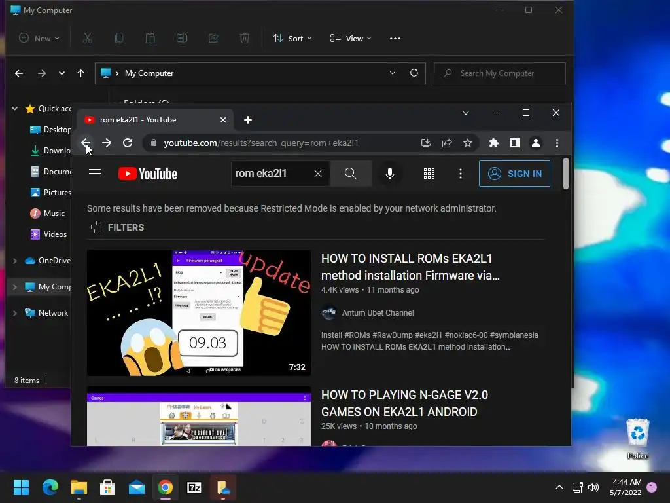Select Desktop in Explorer sidebar
Image resolution: width=670 pixels, height=503 pixels.
pyautogui.click(x=50, y=130)
